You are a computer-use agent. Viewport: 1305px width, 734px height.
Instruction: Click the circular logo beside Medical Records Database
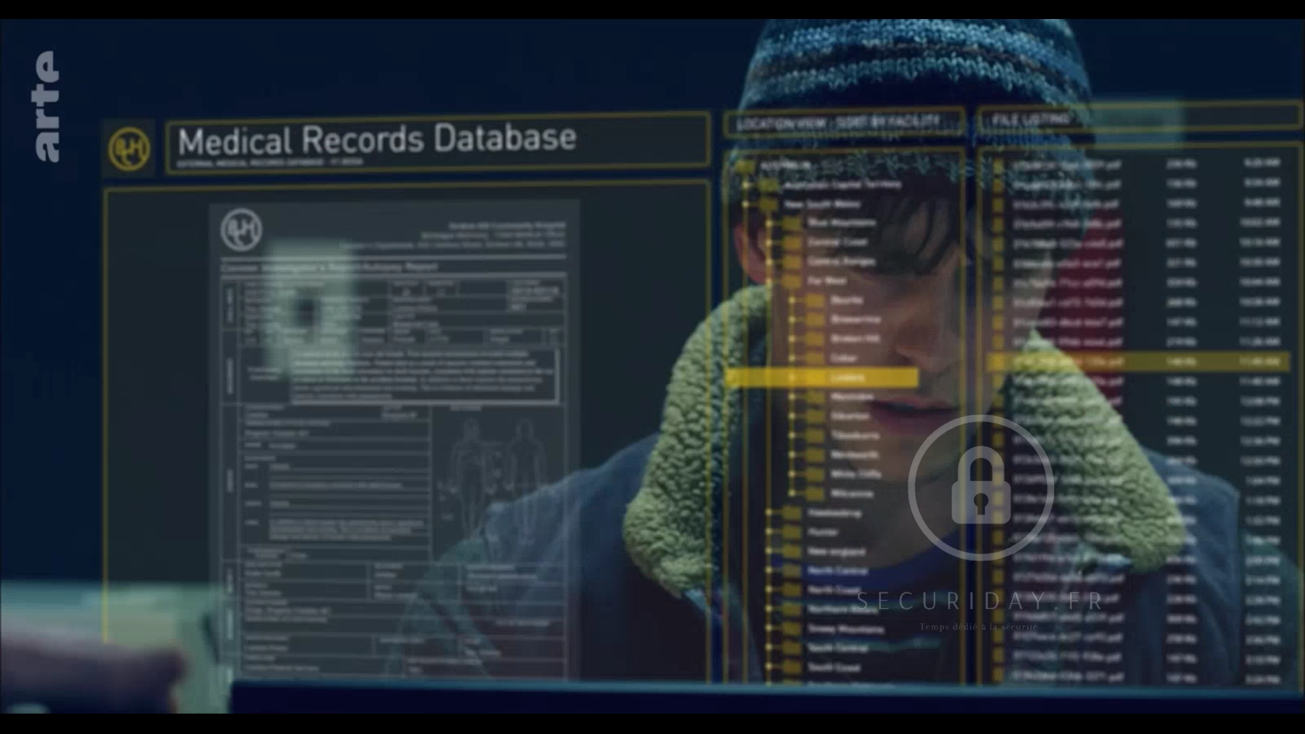tap(129, 149)
